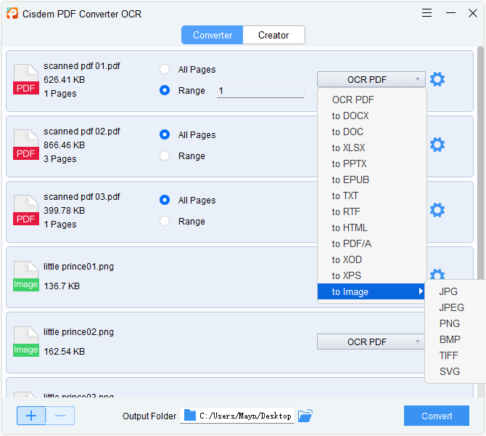Select All Pages for scanned pdf 02.pdf

tap(165, 134)
